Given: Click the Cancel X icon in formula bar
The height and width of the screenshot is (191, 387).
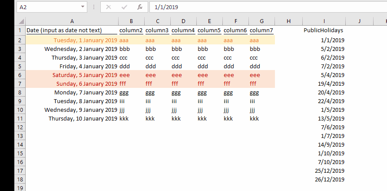Looking at the screenshot, I should (109, 7).
